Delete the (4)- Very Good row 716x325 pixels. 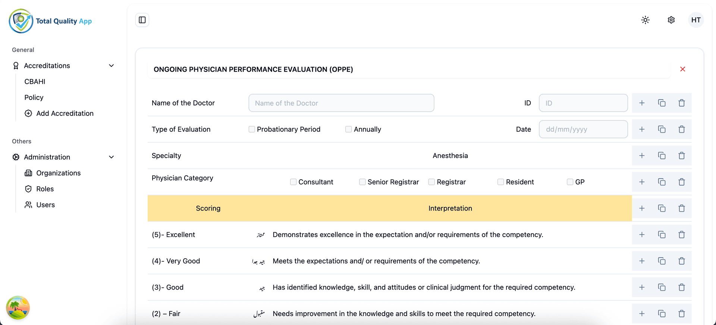(x=682, y=261)
